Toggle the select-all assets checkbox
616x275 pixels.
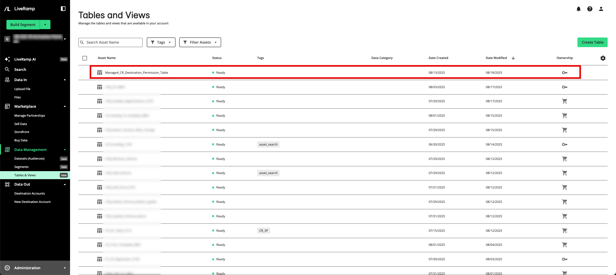(85, 58)
